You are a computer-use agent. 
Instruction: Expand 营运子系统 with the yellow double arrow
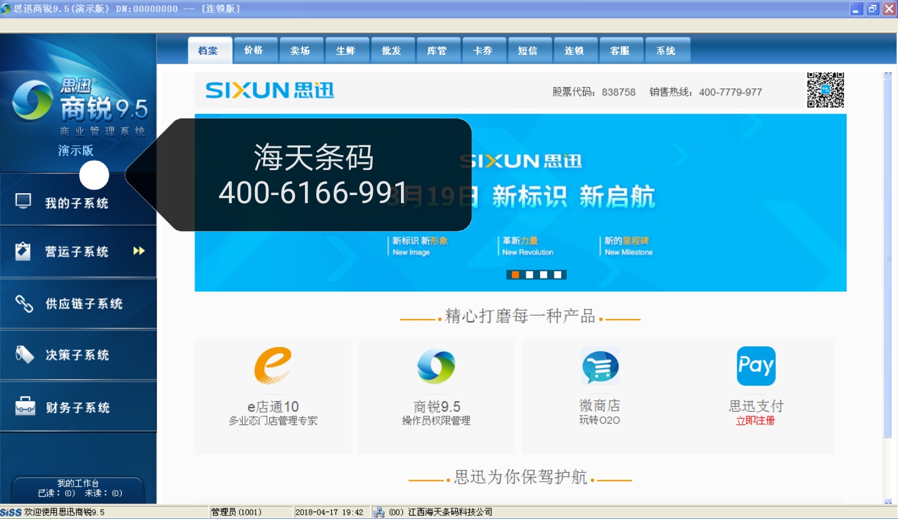(x=138, y=251)
